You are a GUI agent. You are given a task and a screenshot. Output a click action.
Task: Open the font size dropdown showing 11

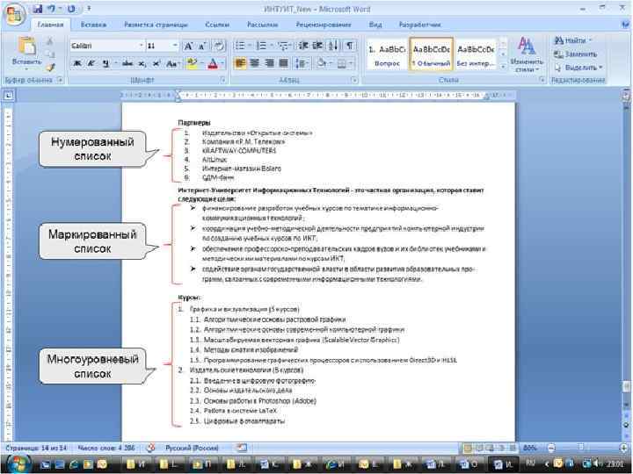(175, 46)
